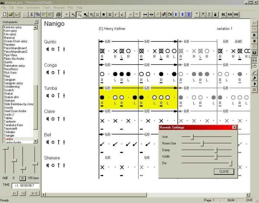
Task: Click the New document toolbar icon
Action: coord(5,14)
